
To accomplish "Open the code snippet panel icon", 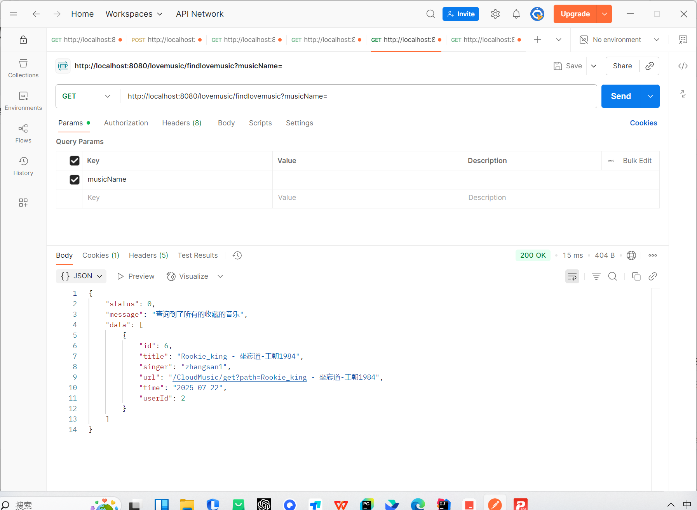I will (683, 66).
